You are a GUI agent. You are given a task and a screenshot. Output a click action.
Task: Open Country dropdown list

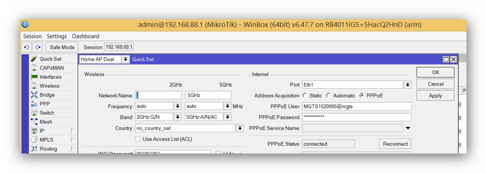[x=240, y=128]
